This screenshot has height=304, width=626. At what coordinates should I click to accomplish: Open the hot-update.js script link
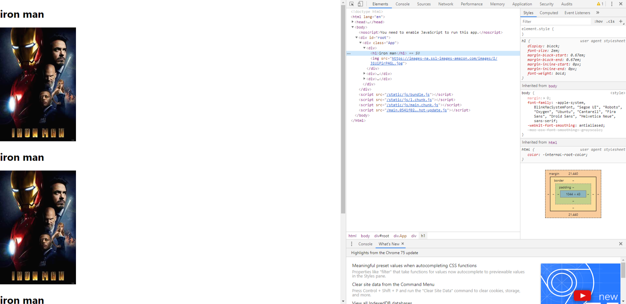tap(416, 110)
